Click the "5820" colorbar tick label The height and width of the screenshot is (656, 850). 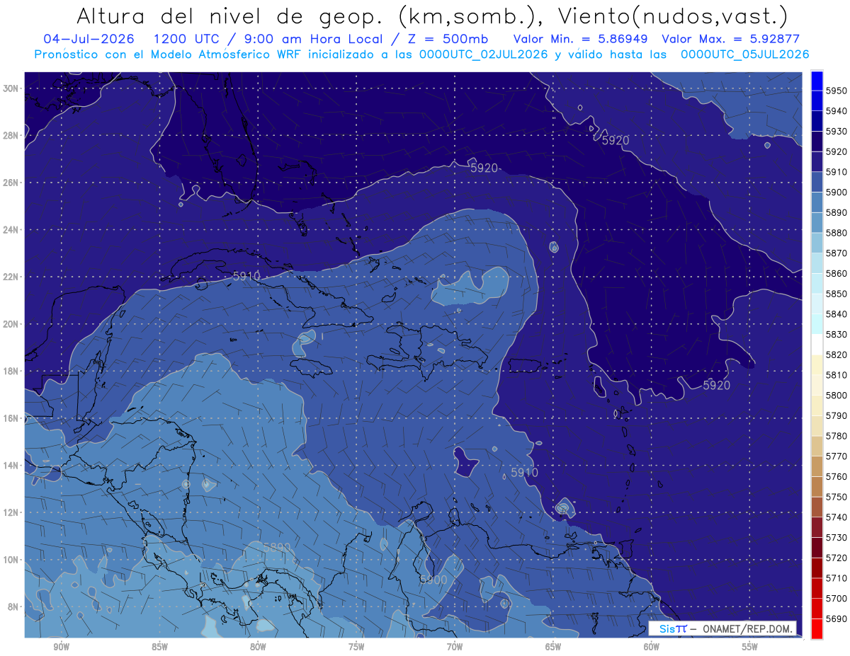click(x=837, y=355)
